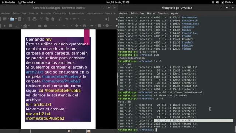Click the Print icon in Impress toolbar
The width and height of the screenshot is (236, 133).
(34, 19)
